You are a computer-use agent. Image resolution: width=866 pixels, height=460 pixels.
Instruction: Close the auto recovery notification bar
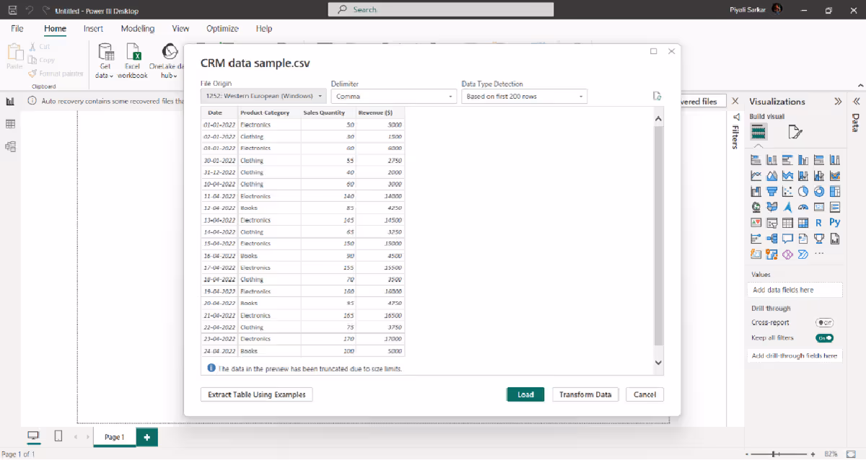735,102
